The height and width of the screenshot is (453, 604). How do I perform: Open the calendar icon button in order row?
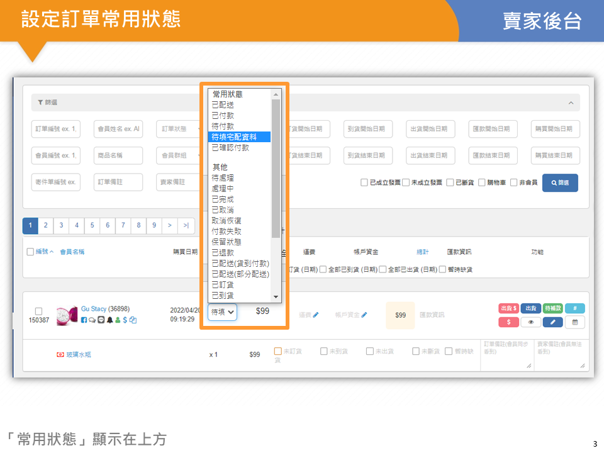[574, 322]
